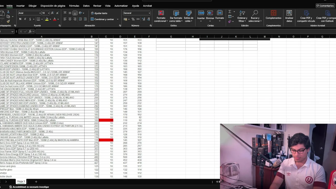Screen dimensions: 336x189
Task: Apply percent style icon
Action: pyautogui.click(x=133, y=19)
